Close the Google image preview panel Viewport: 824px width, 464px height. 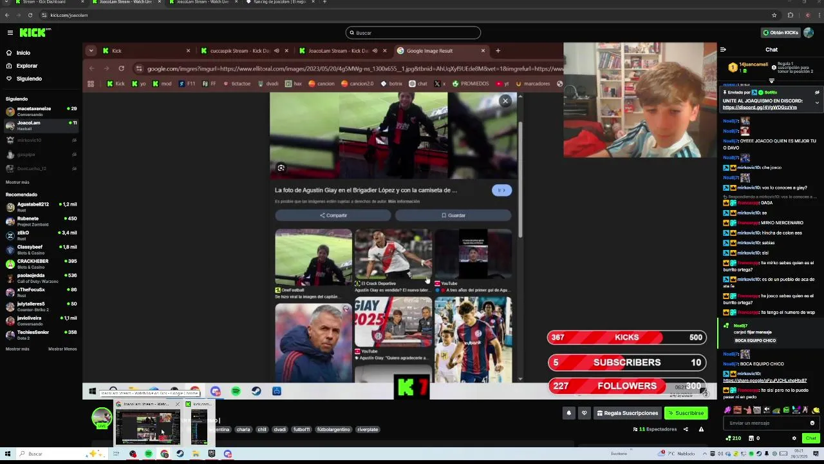(505, 101)
